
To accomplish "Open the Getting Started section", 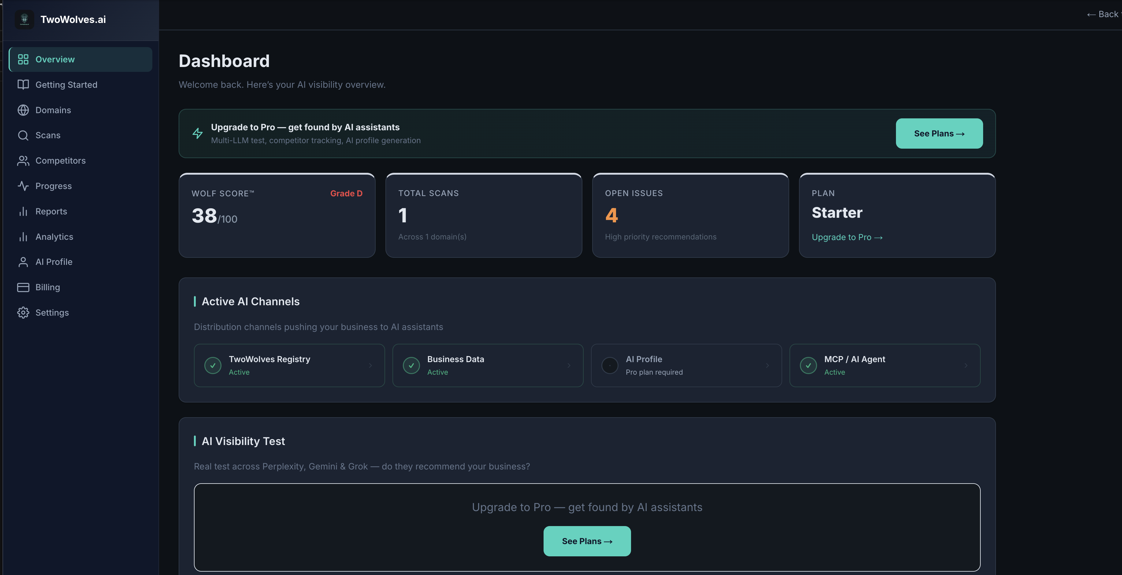I will point(66,84).
